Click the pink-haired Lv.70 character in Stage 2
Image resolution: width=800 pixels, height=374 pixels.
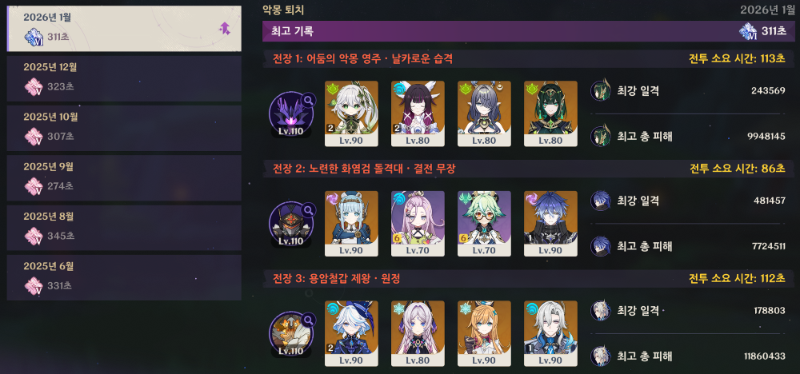tap(418, 224)
